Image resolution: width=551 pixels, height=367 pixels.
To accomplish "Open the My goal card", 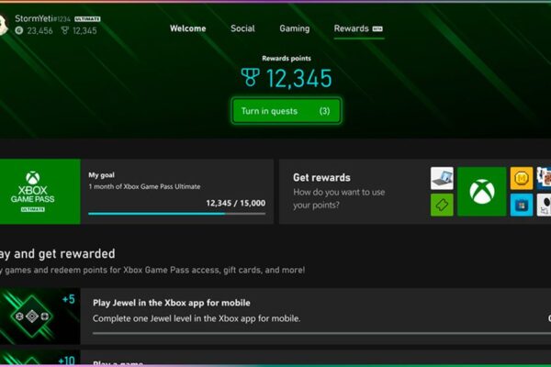I will pyautogui.click(x=176, y=192).
